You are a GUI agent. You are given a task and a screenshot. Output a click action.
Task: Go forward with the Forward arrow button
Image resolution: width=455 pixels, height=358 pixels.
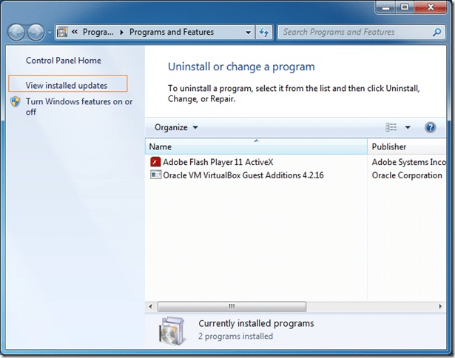[x=36, y=32]
